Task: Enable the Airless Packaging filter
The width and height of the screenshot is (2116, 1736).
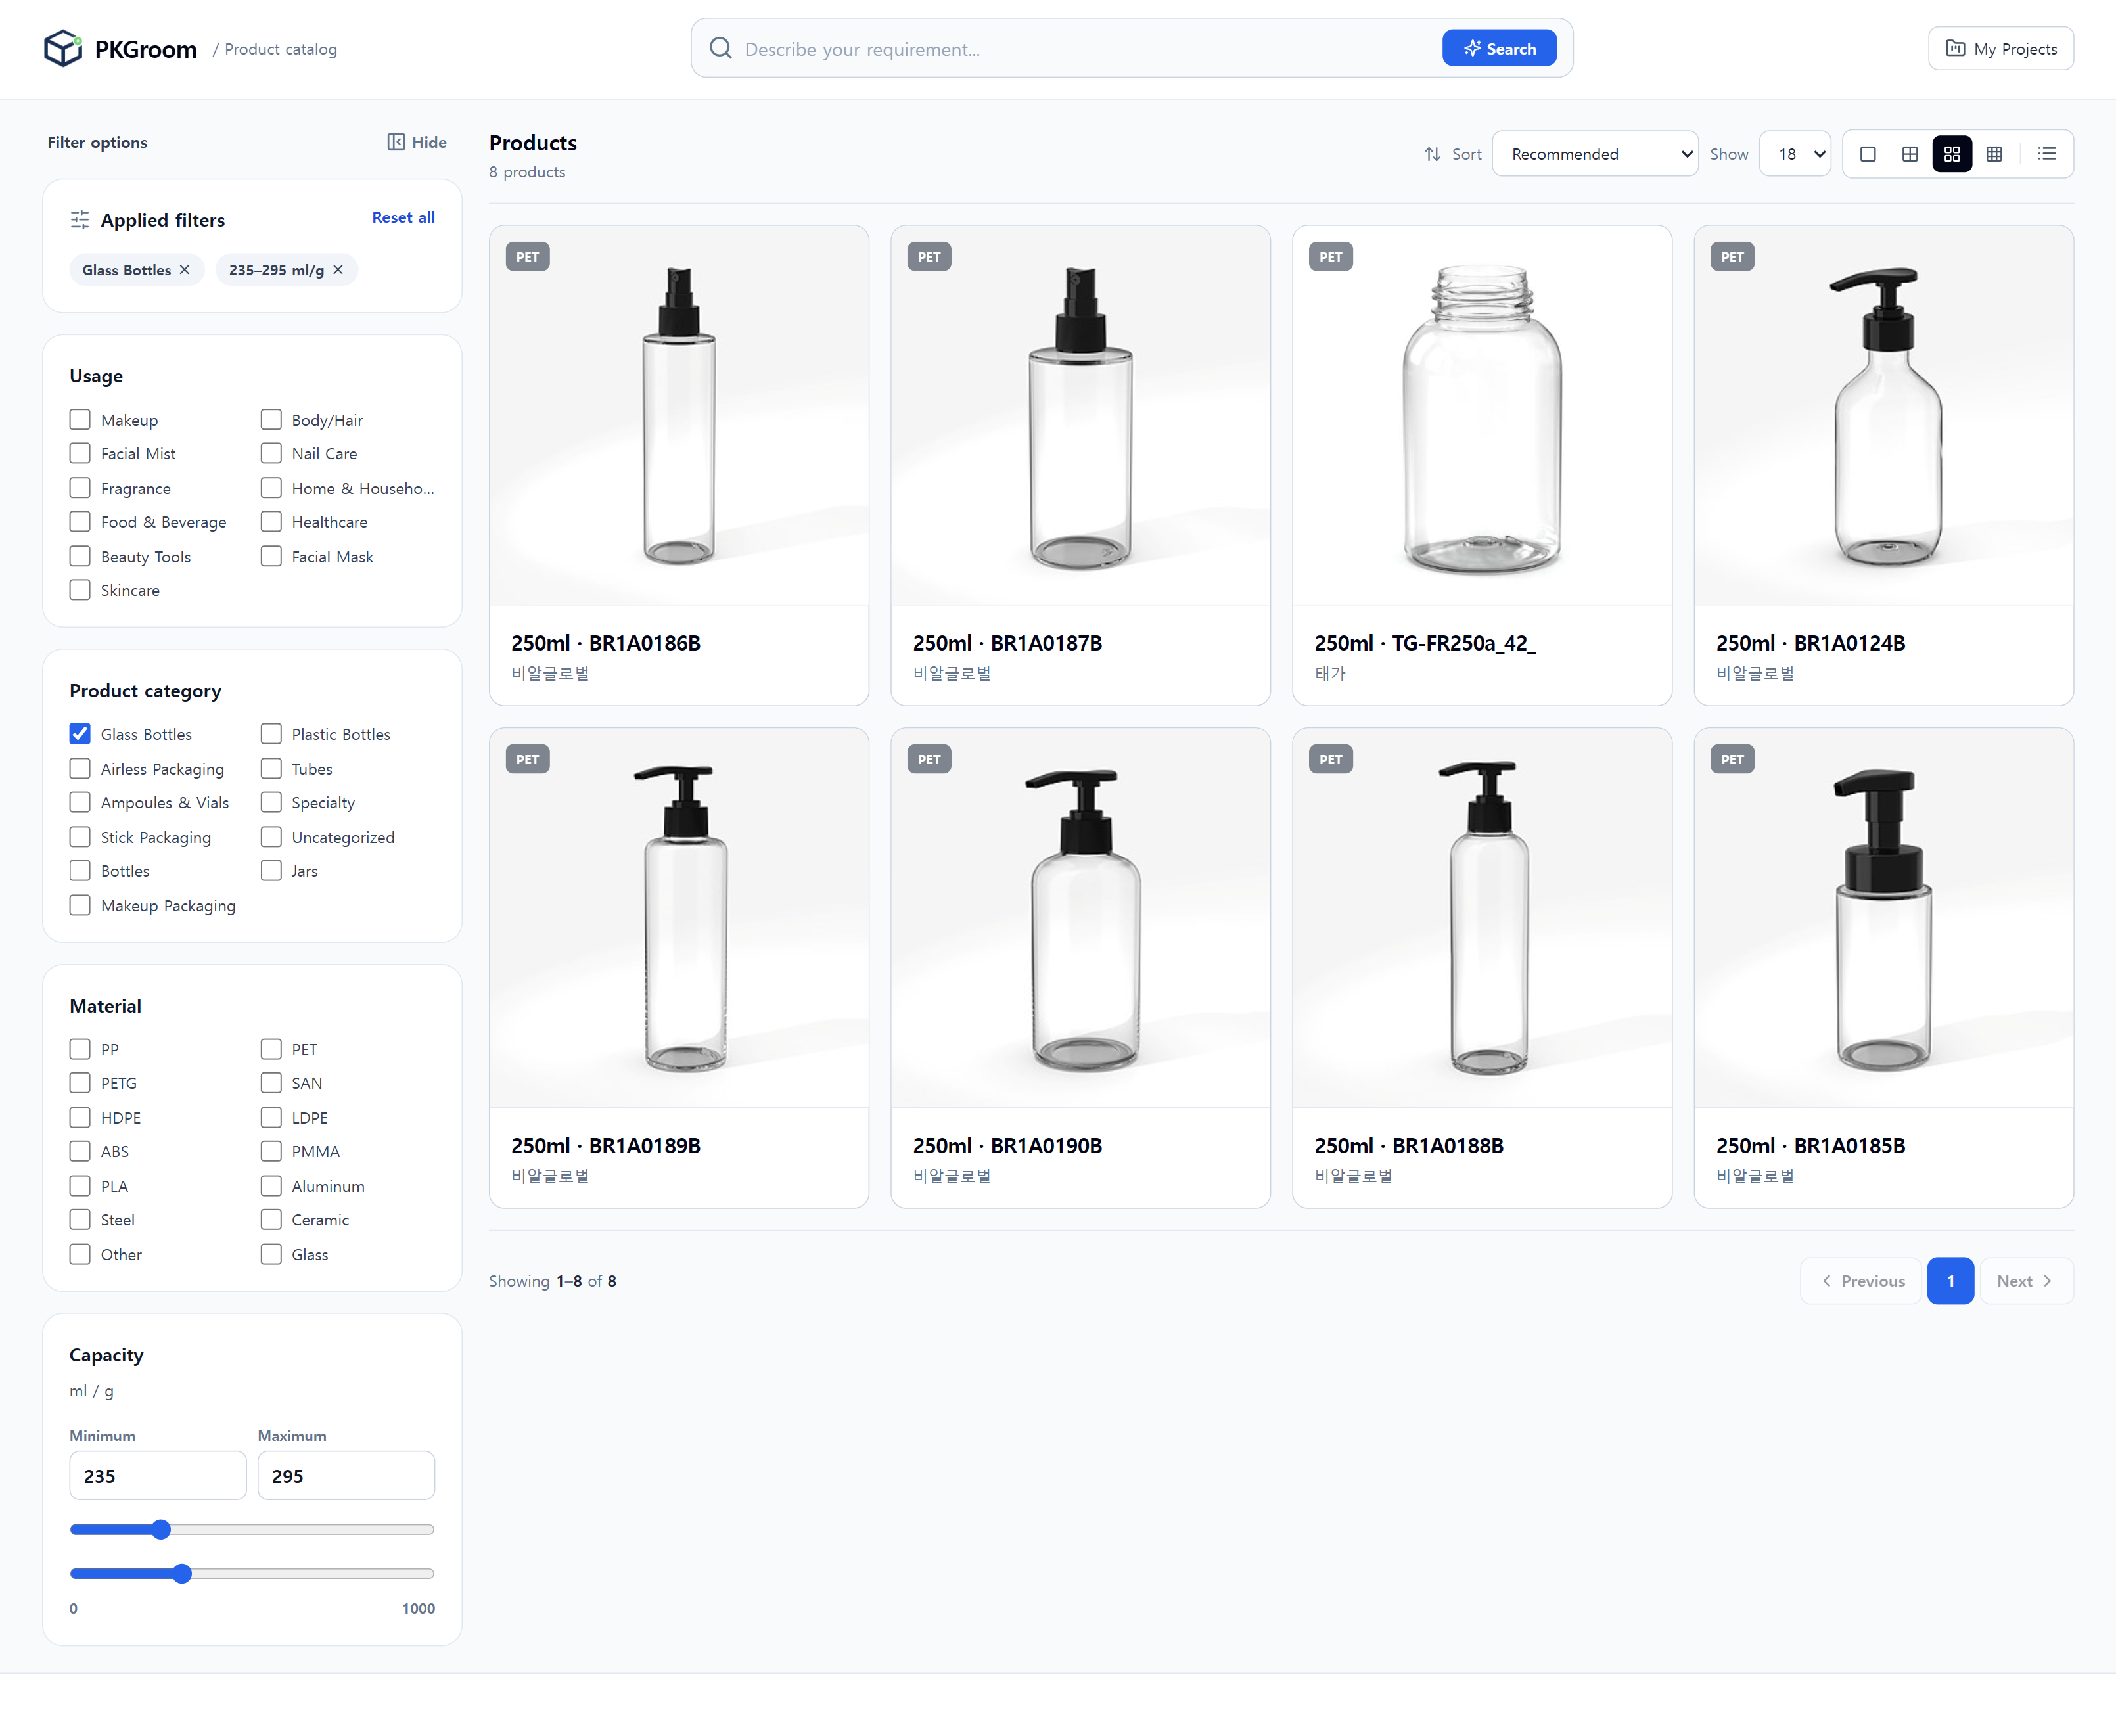Action: click(x=80, y=768)
